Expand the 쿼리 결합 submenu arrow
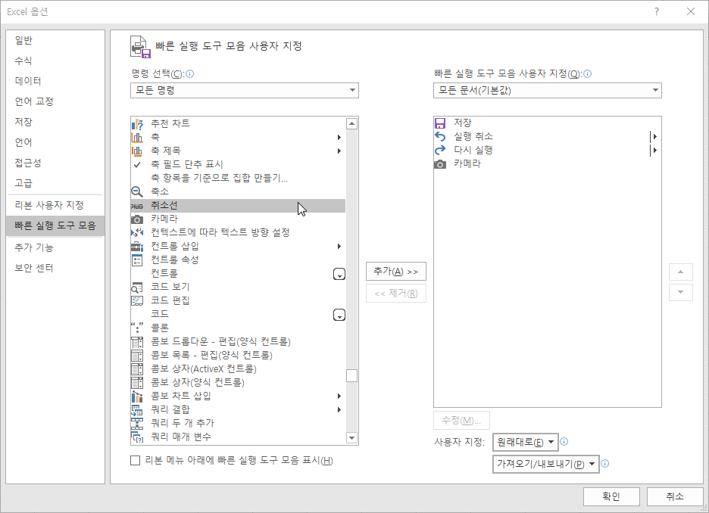 (x=339, y=410)
